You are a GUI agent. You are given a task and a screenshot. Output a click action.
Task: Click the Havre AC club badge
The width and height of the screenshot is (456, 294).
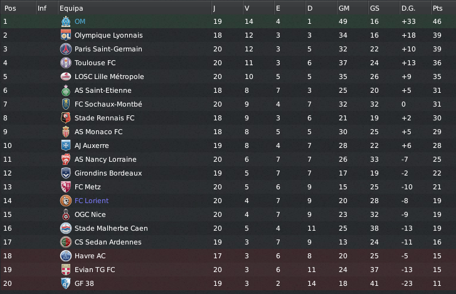65,256
